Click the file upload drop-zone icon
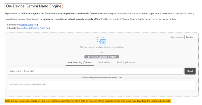 click(102, 40)
